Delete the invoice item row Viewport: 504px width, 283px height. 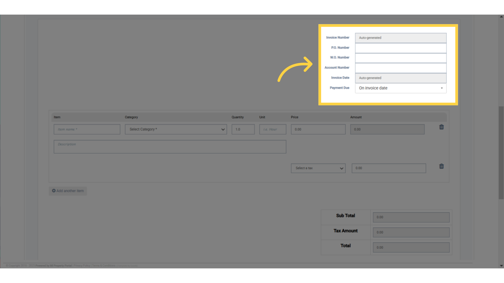442,127
